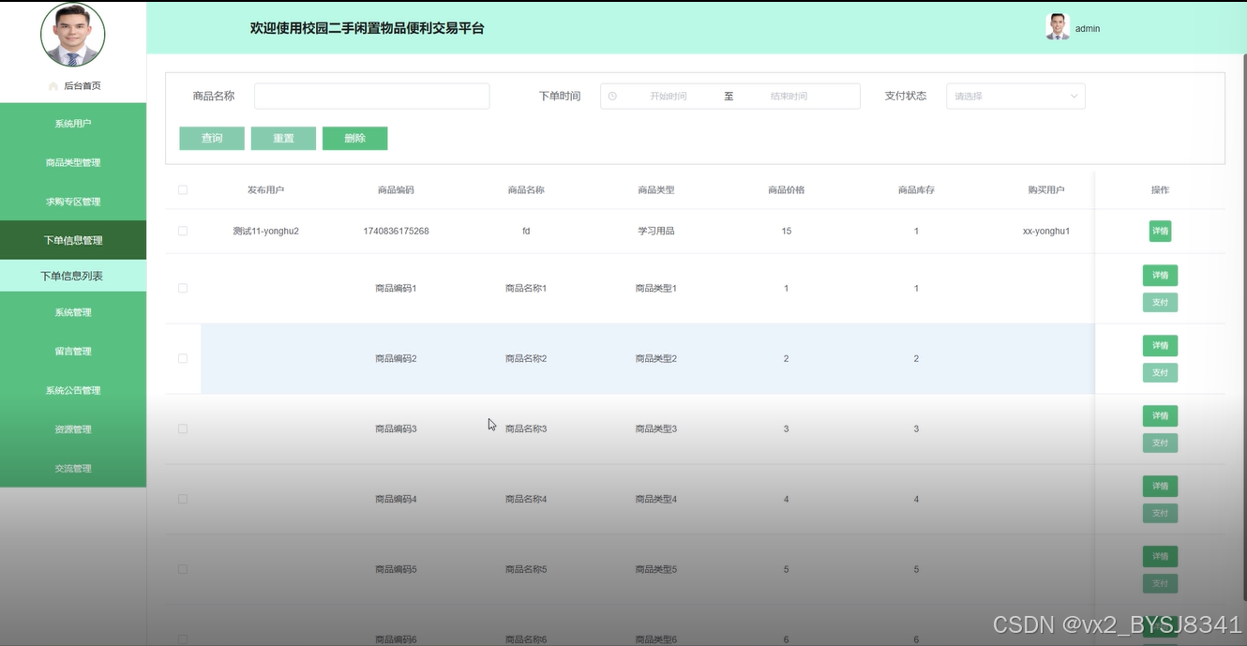The width and height of the screenshot is (1247, 646).
Task: Click the admin avatar in header
Action: coord(1058,27)
